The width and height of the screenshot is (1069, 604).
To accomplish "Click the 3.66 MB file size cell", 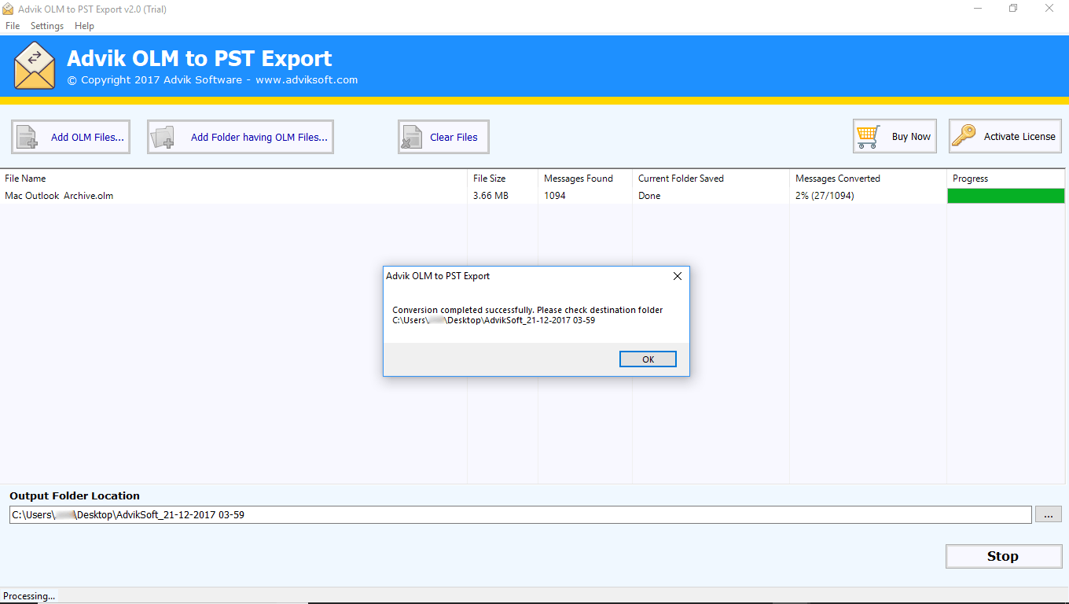I will point(490,196).
